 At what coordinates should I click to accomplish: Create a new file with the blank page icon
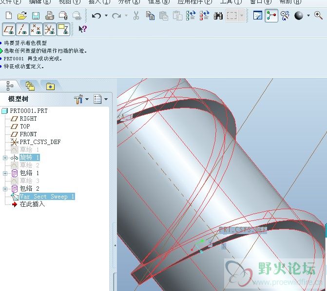tap(9, 16)
